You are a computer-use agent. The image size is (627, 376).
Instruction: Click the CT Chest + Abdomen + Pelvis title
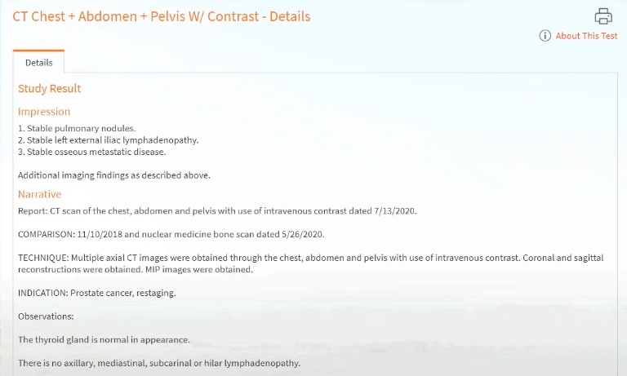coord(162,16)
